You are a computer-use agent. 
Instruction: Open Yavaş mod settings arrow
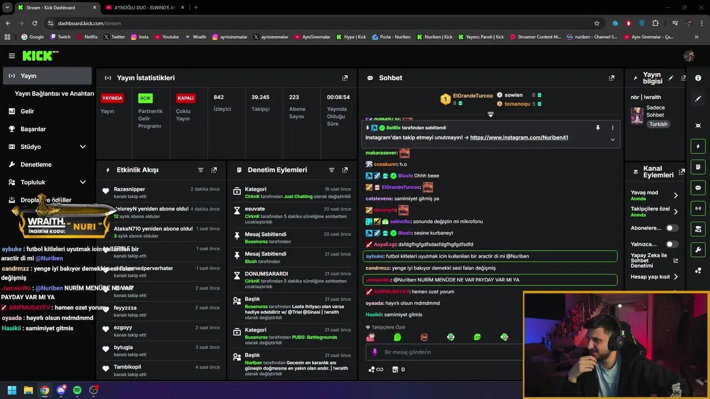676,196
